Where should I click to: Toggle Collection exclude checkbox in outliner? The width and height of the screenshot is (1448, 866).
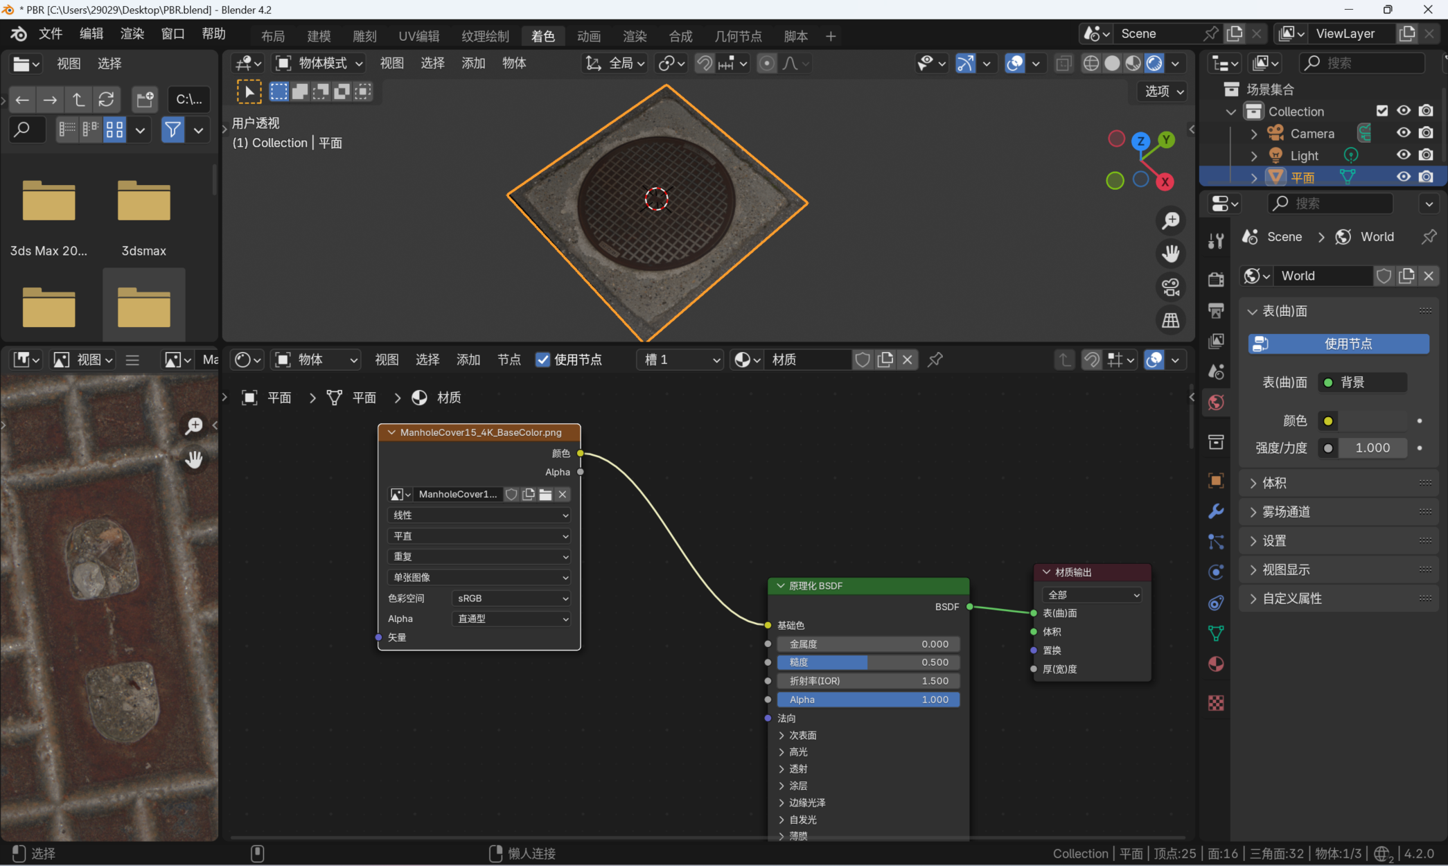(x=1382, y=111)
